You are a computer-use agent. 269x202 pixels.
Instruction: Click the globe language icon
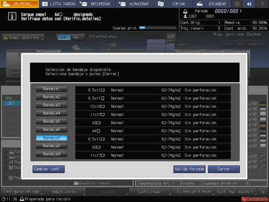pos(237,4)
